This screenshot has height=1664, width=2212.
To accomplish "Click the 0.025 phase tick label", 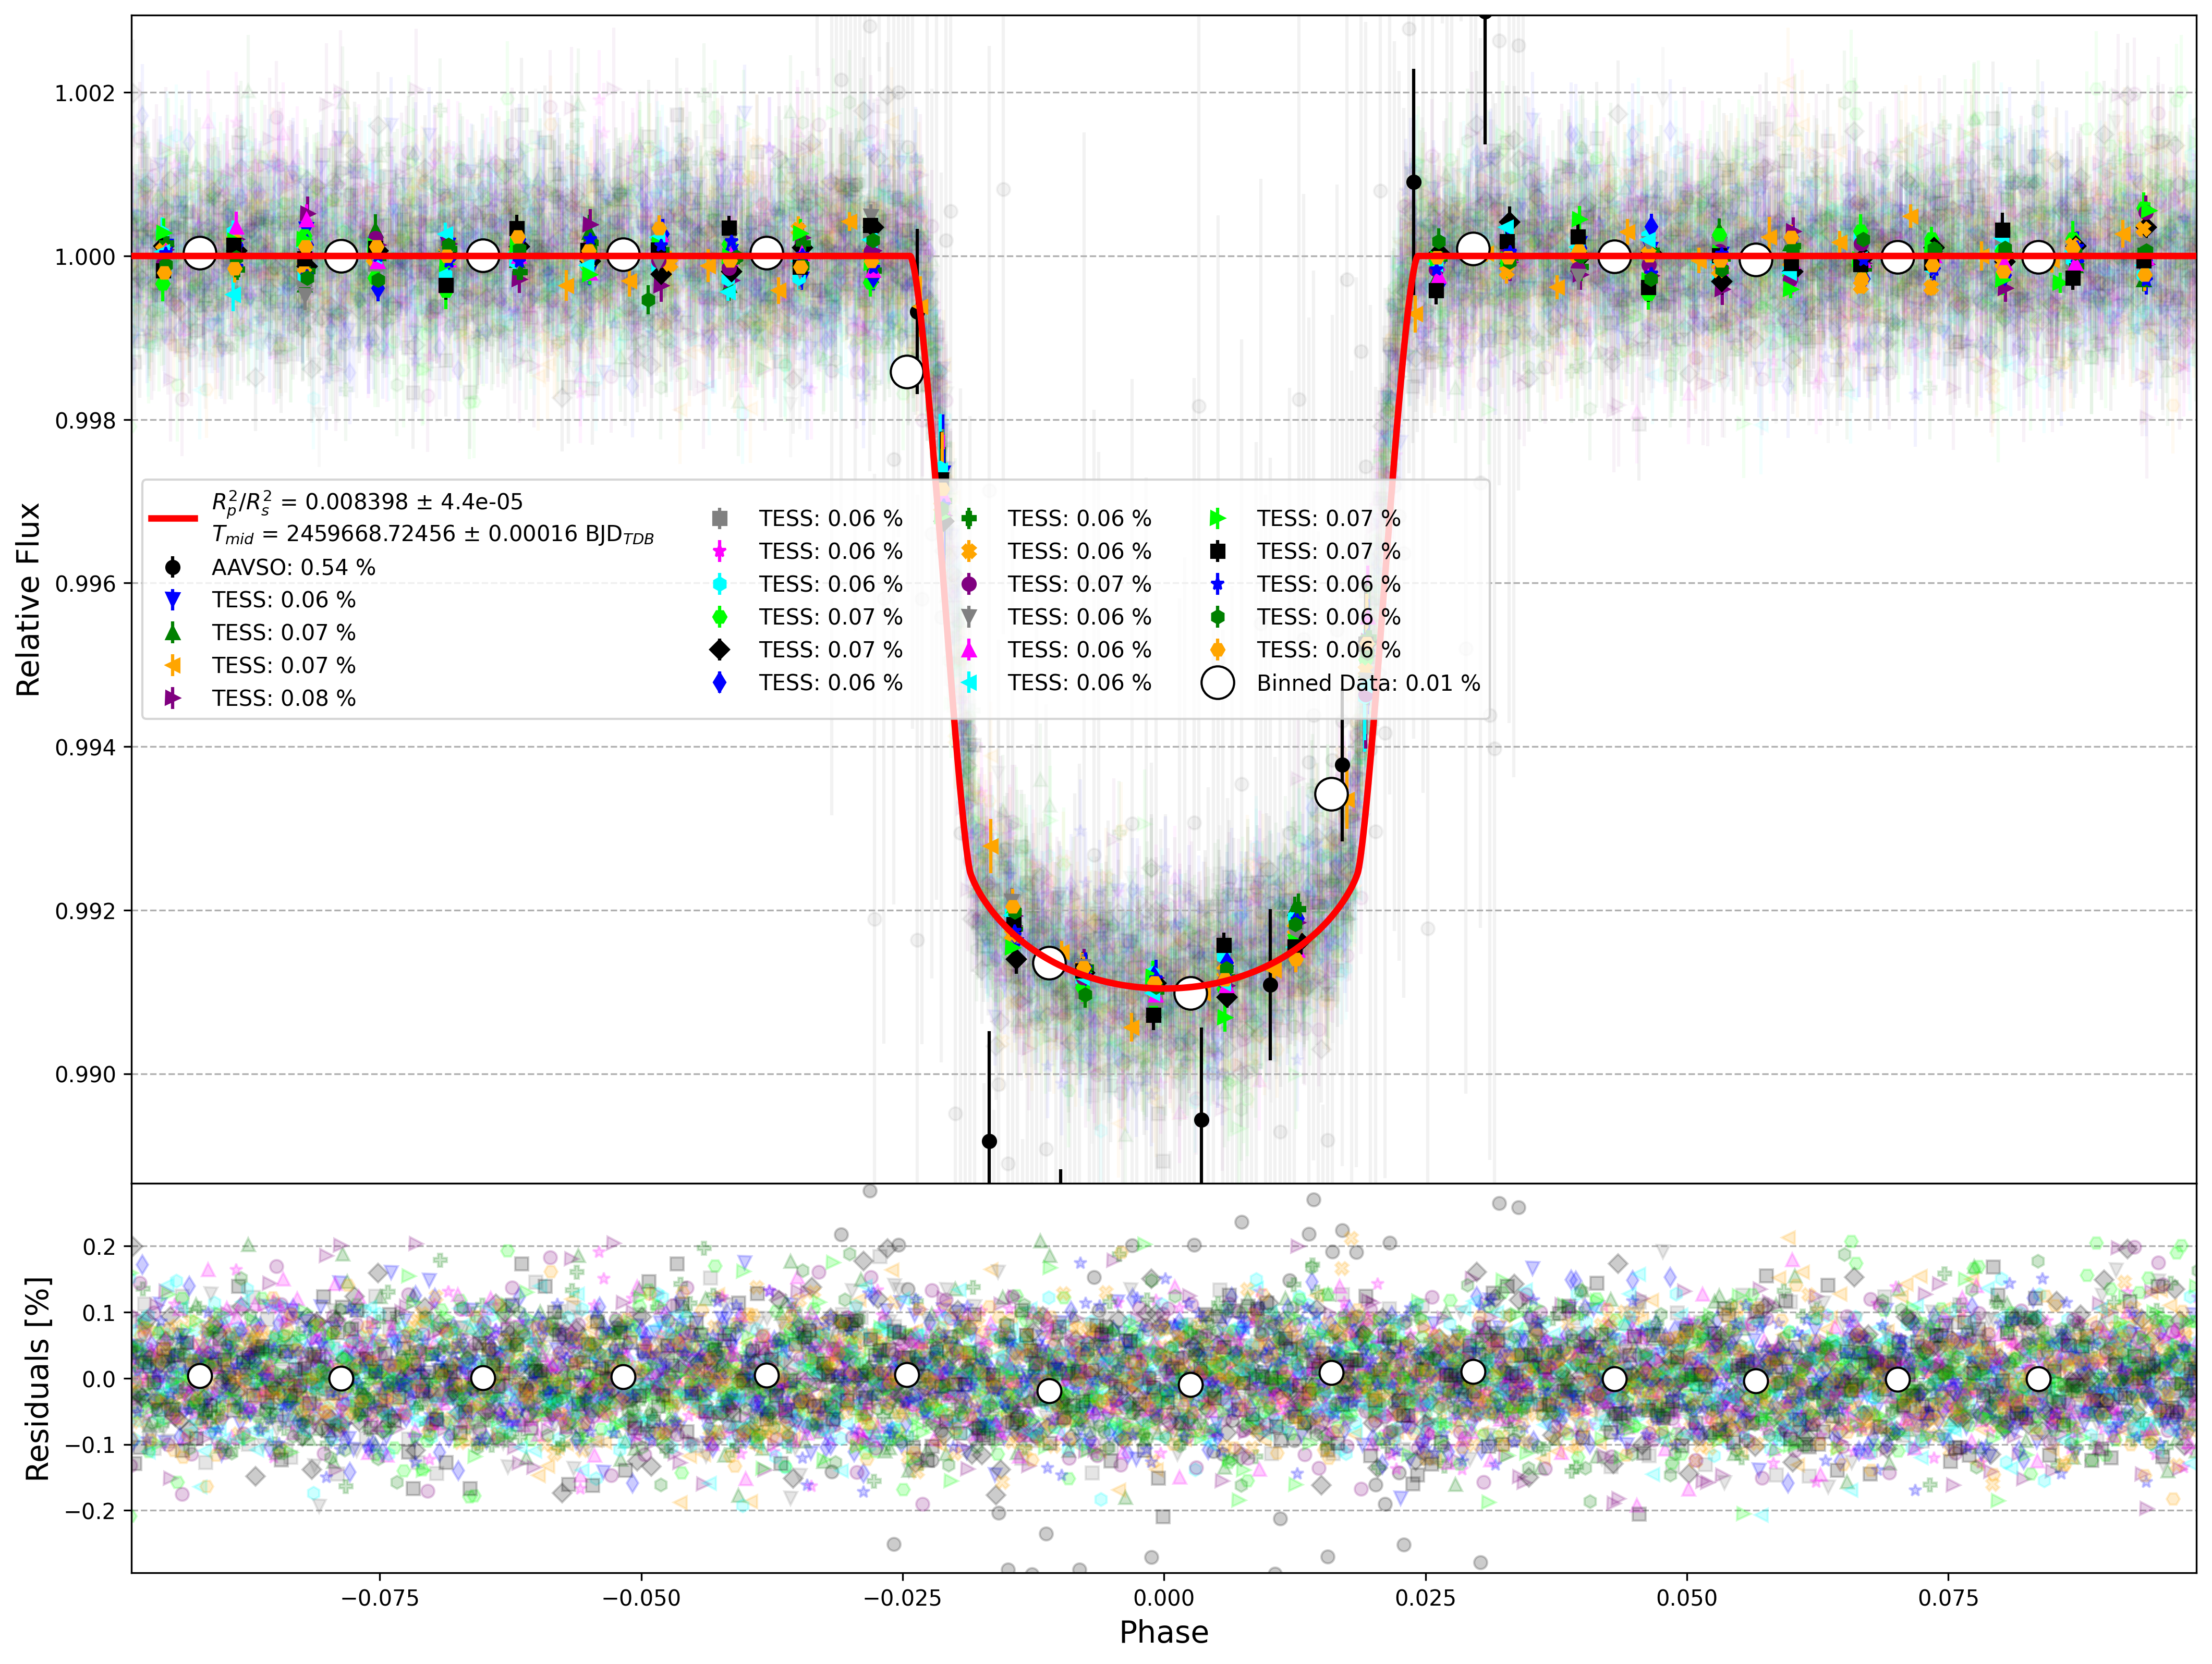I will click(x=1425, y=1597).
